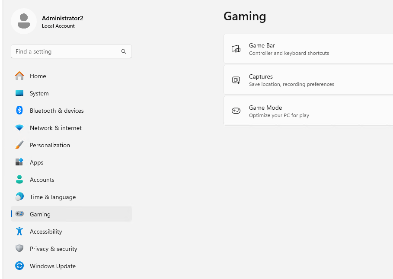The height and width of the screenshot is (279, 393).
Task: Click the Home house icon in sidebar
Action: [19, 76]
